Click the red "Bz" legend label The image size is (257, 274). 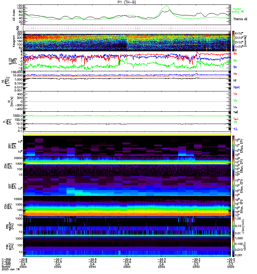coord(235,53)
